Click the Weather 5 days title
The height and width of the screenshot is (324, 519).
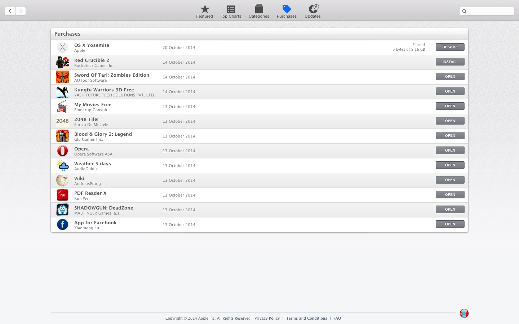coord(93,163)
